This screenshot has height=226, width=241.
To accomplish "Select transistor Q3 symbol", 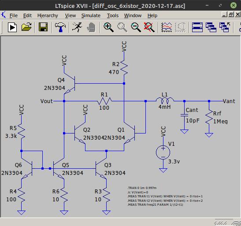I will tap(101, 168).
